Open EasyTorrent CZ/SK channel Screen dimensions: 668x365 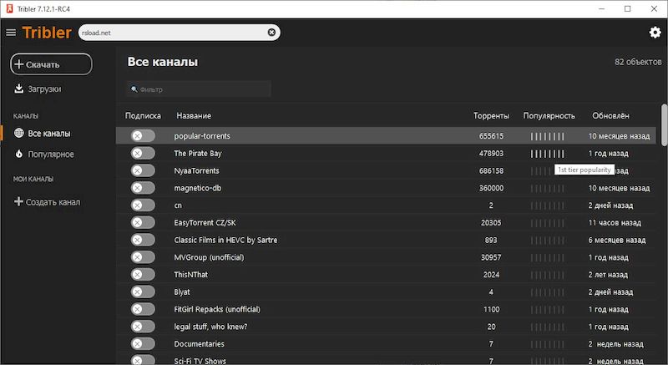coord(205,223)
